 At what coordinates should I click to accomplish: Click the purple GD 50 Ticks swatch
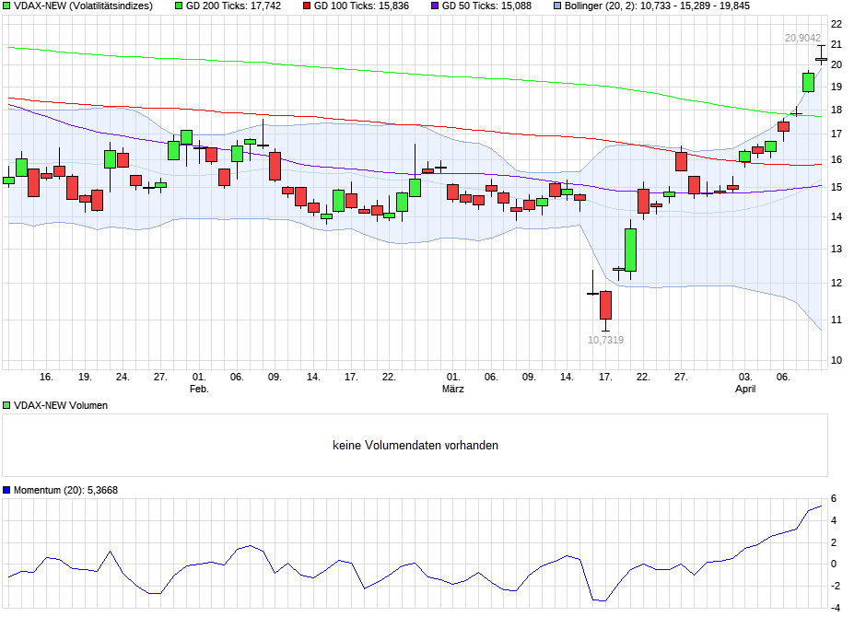point(435,6)
